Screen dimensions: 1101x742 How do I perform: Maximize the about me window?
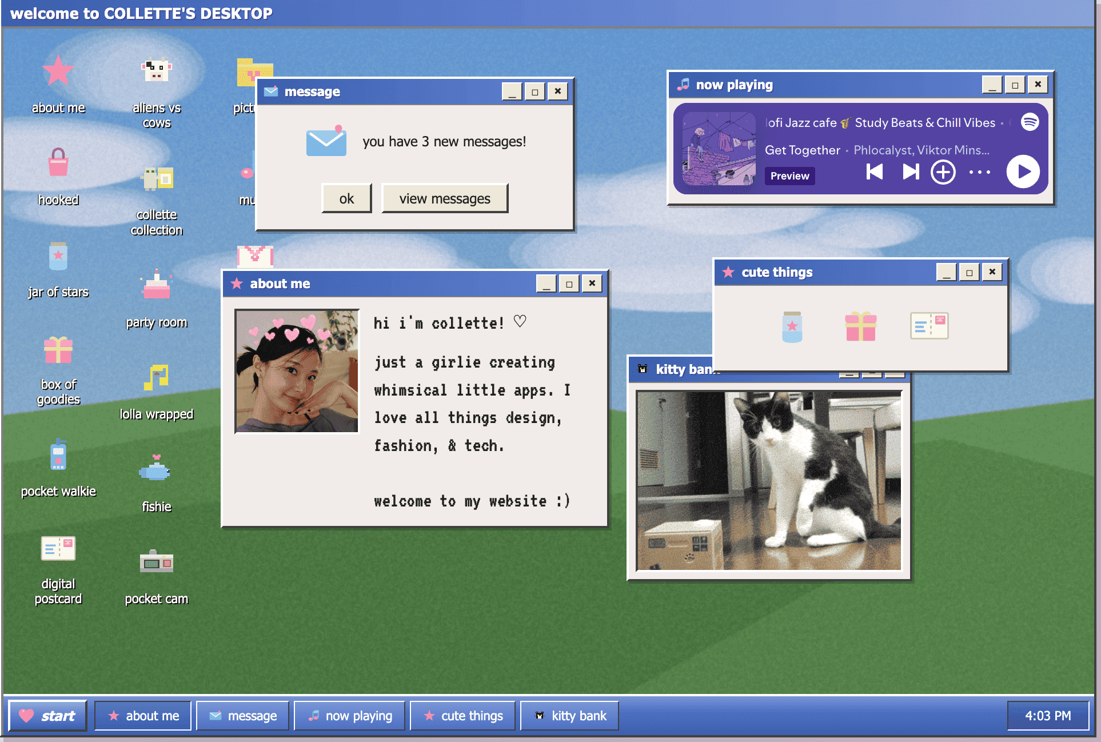click(569, 284)
